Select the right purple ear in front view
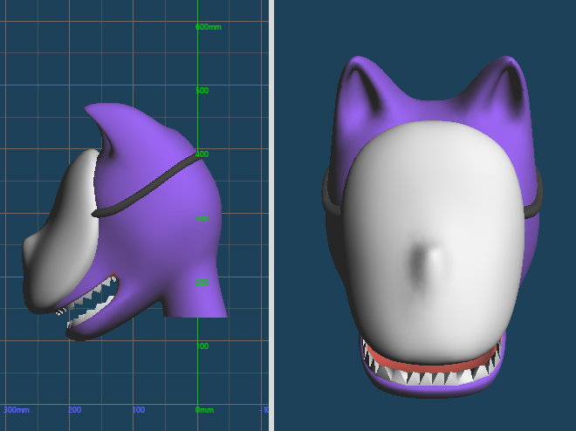This screenshot has width=576, height=431. [505, 86]
